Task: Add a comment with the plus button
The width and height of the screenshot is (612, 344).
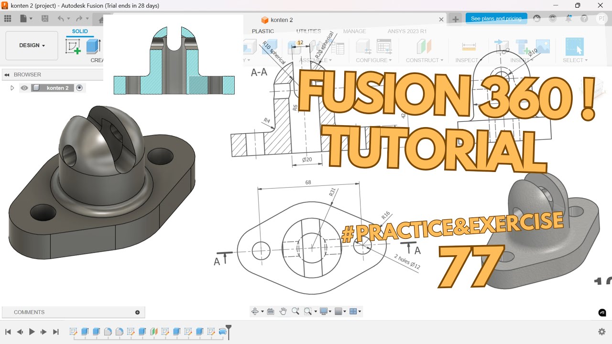Action: pos(137,312)
